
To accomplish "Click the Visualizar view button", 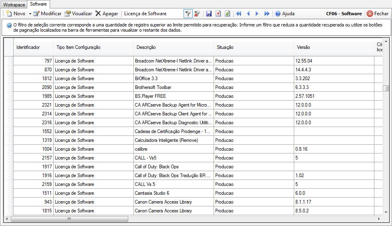I will [78, 14].
